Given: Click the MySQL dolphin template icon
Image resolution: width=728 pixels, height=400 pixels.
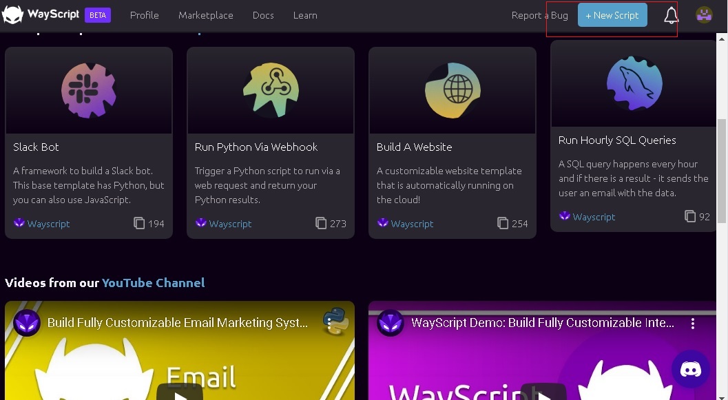Looking at the screenshot, I should pyautogui.click(x=634, y=83).
